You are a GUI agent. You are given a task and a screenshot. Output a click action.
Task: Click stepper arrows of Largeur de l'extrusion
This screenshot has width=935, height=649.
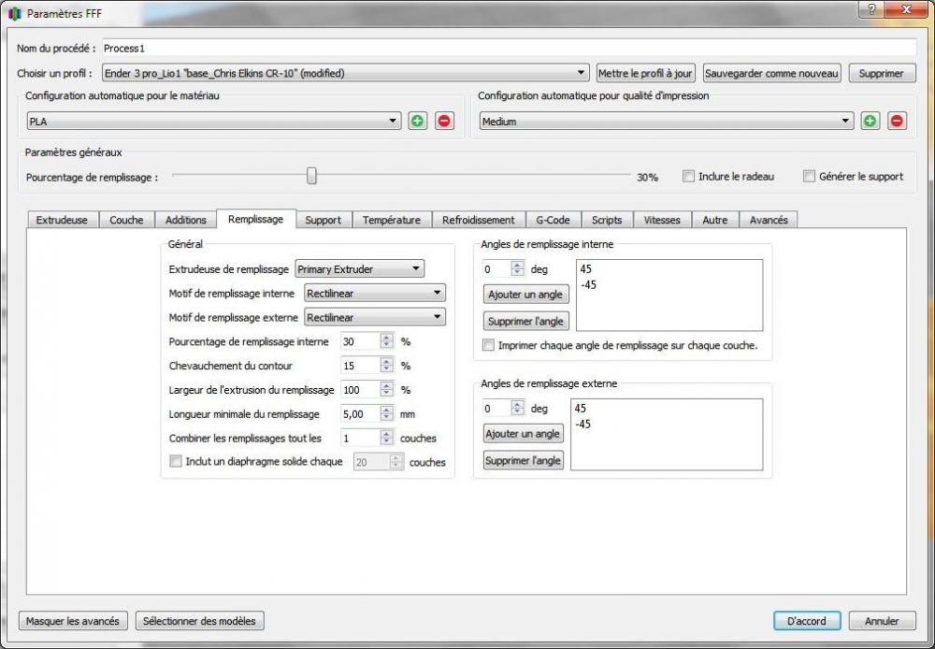pyautogui.click(x=387, y=390)
